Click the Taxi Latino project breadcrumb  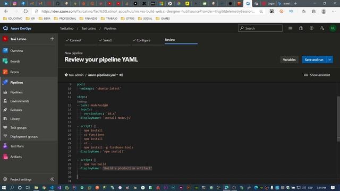89,28
